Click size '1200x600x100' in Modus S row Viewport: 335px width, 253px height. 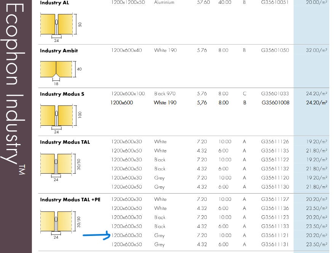pos(128,94)
